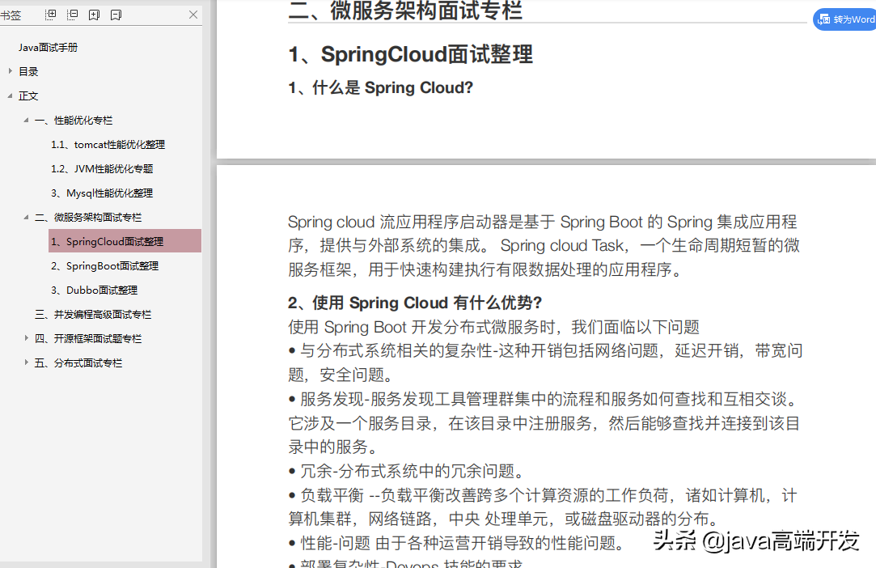The image size is (876, 568).
Task: Open 3、Mysql性能优化整理 bookmark
Action: (x=102, y=193)
